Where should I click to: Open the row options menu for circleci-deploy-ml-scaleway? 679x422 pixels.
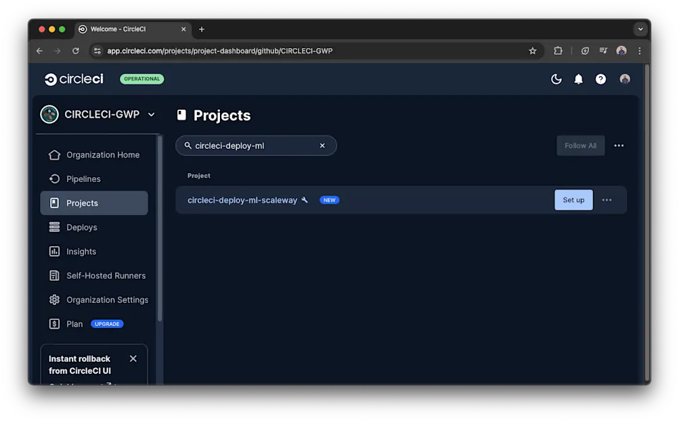point(607,200)
